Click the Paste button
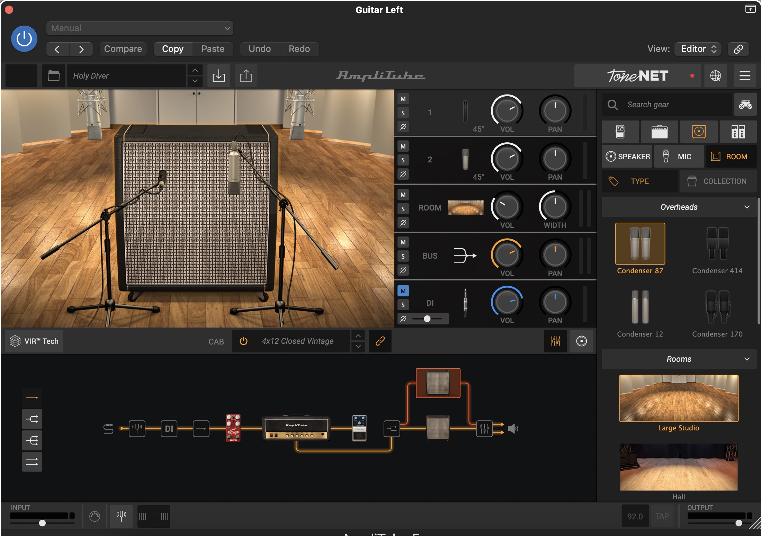Image resolution: width=761 pixels, height=536 pixels. [x=213, y=49]
